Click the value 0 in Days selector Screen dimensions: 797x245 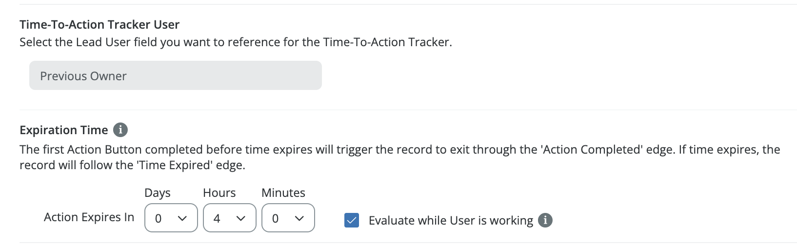click(159, 219)
